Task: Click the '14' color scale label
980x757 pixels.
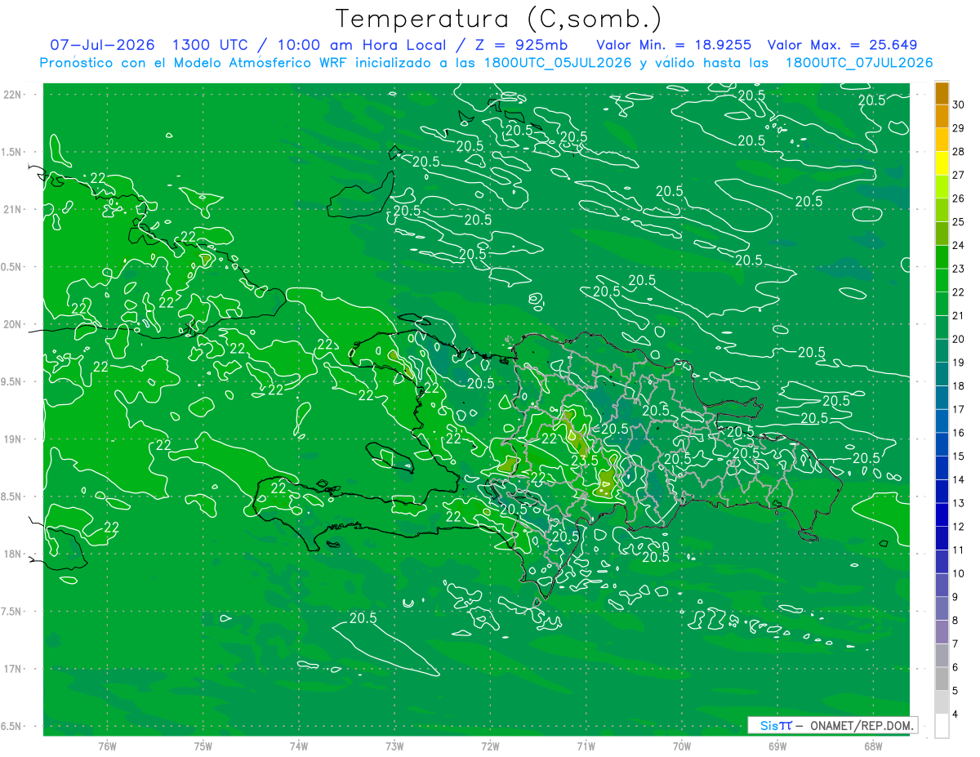Action: [958, 479]
